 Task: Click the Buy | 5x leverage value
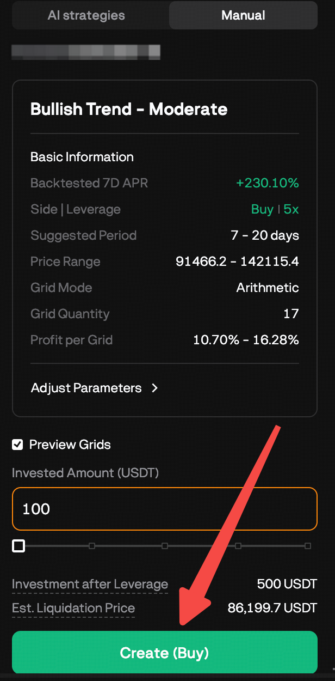click(x=275, y=209)
